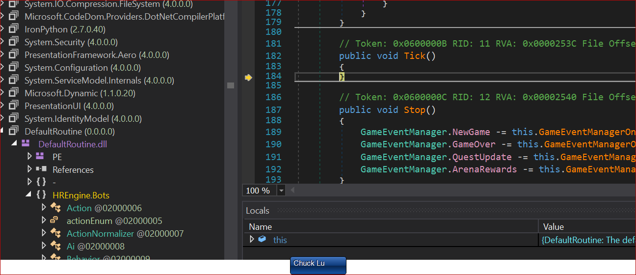636x275 pixels.
Task: Click the Tick method name
Action: pos(415,55)
